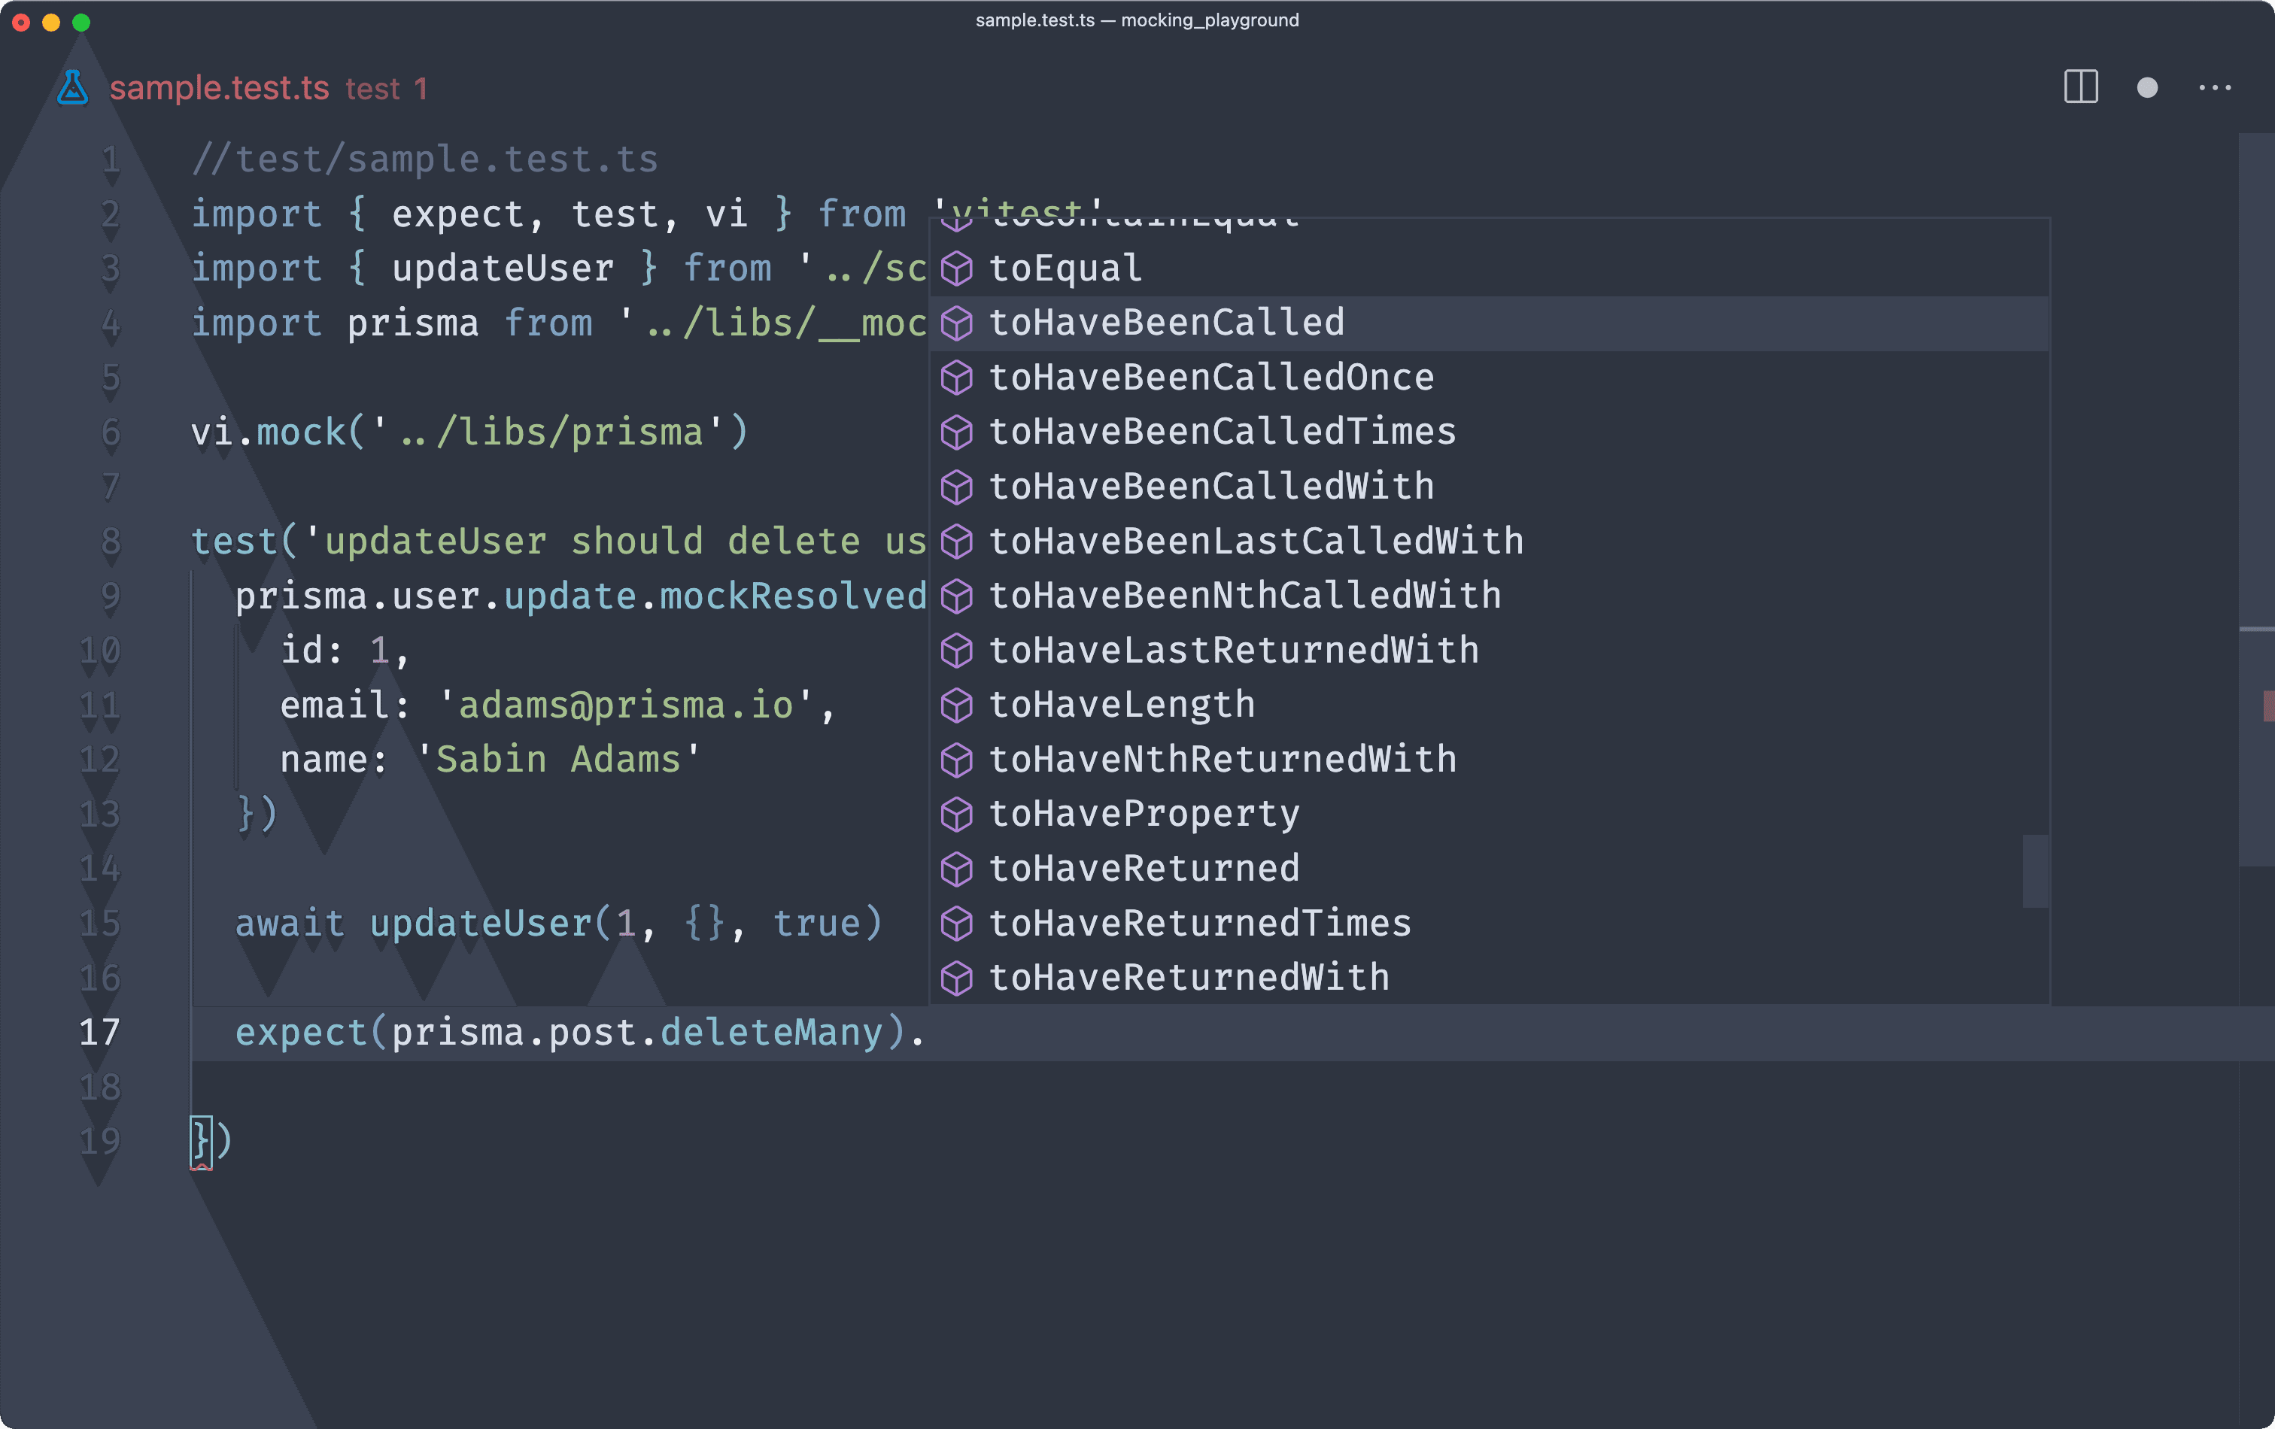Click the cube icon beside toEqual
Screen dimensions: 2275x1429
pyautogui.click(x=957, y=267)
